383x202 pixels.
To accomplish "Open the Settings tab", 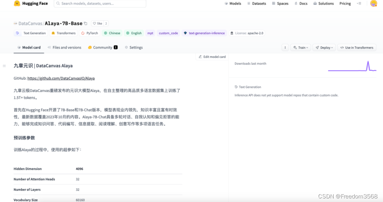I will click(134, 48).
